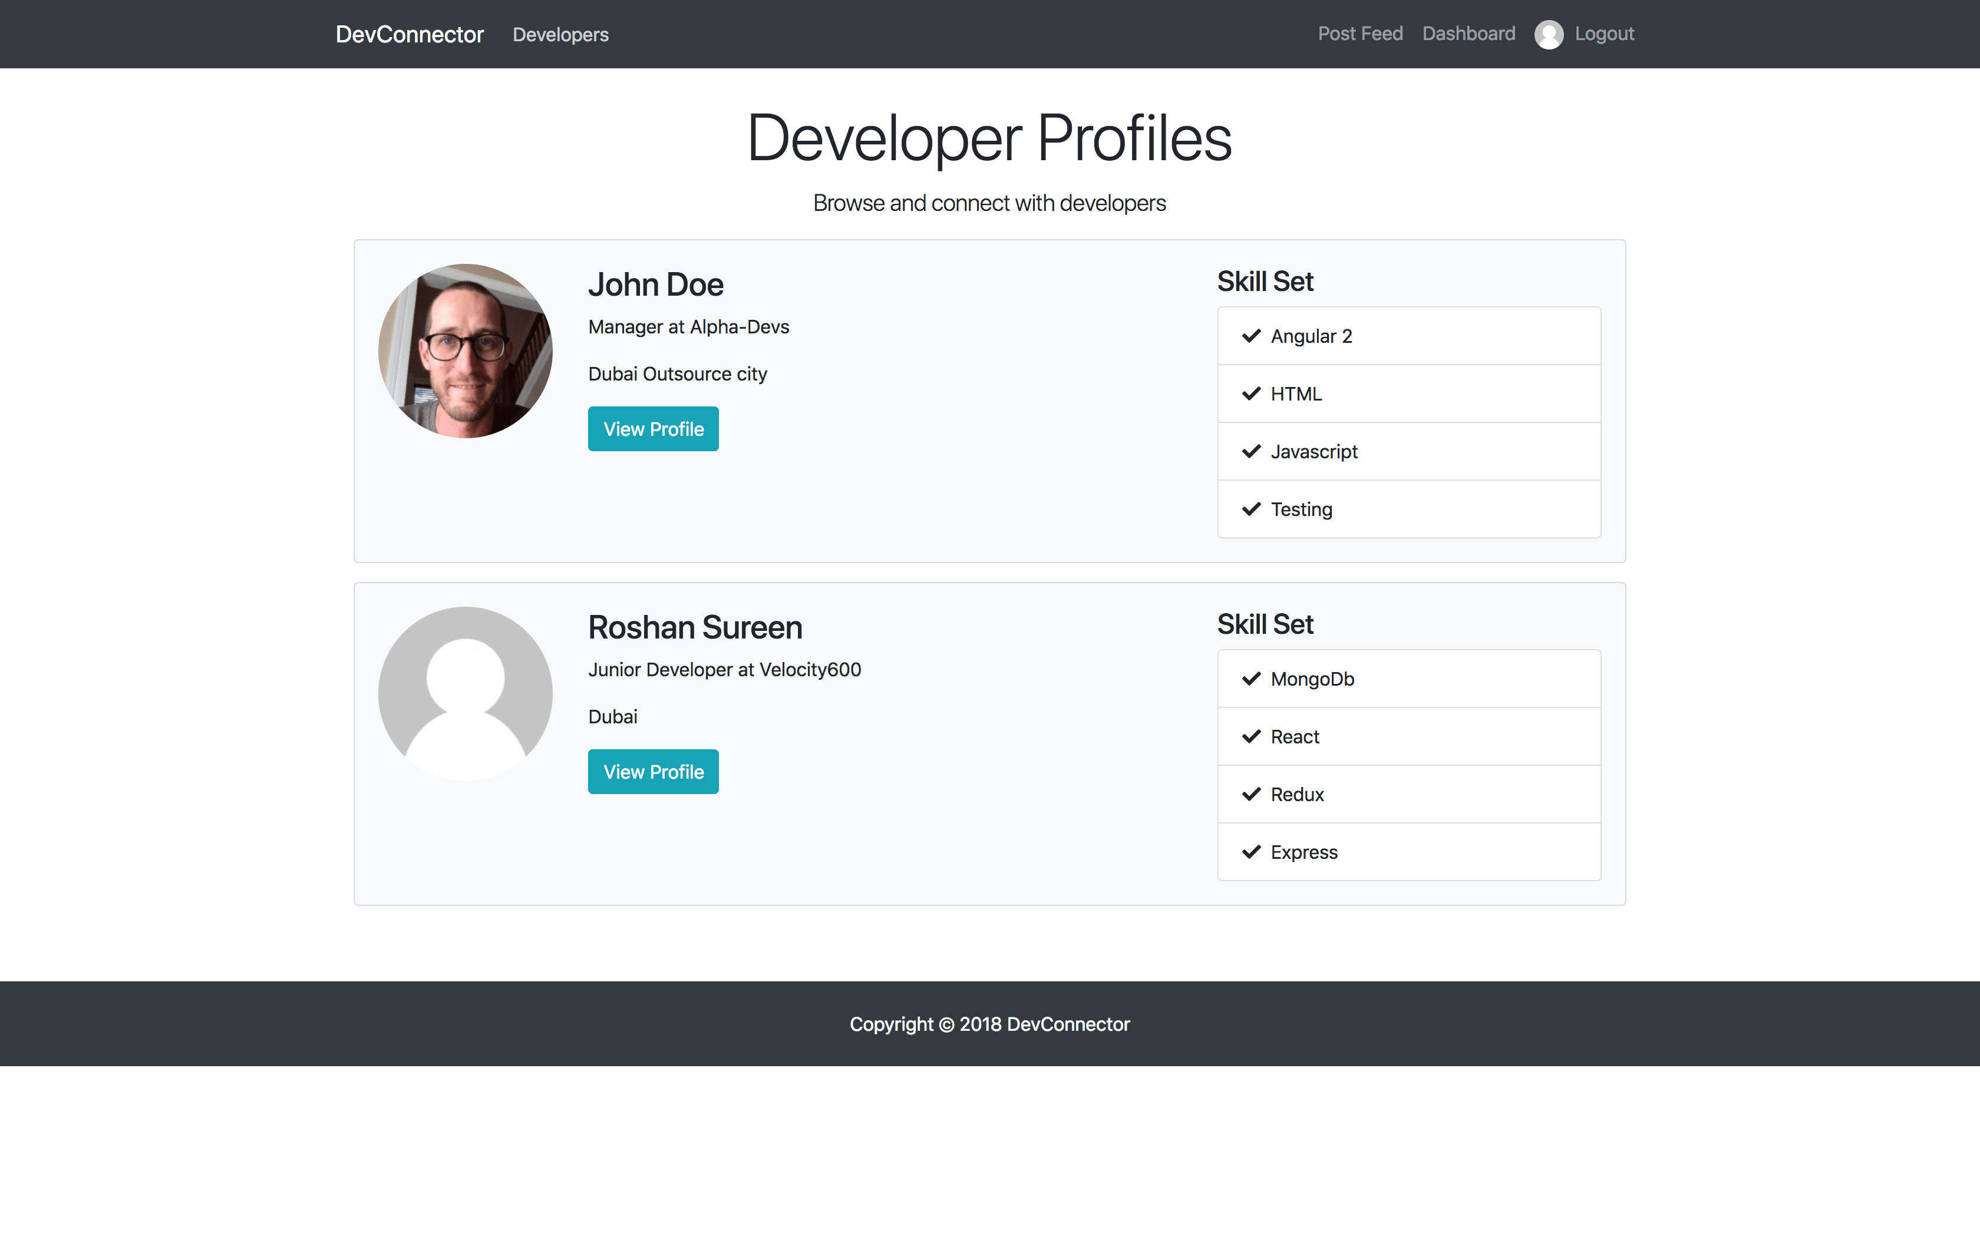The height and width of the screenshot is (1237, 1980).
Task: View Roshan Sureen's profile
Action: [653, 772]
